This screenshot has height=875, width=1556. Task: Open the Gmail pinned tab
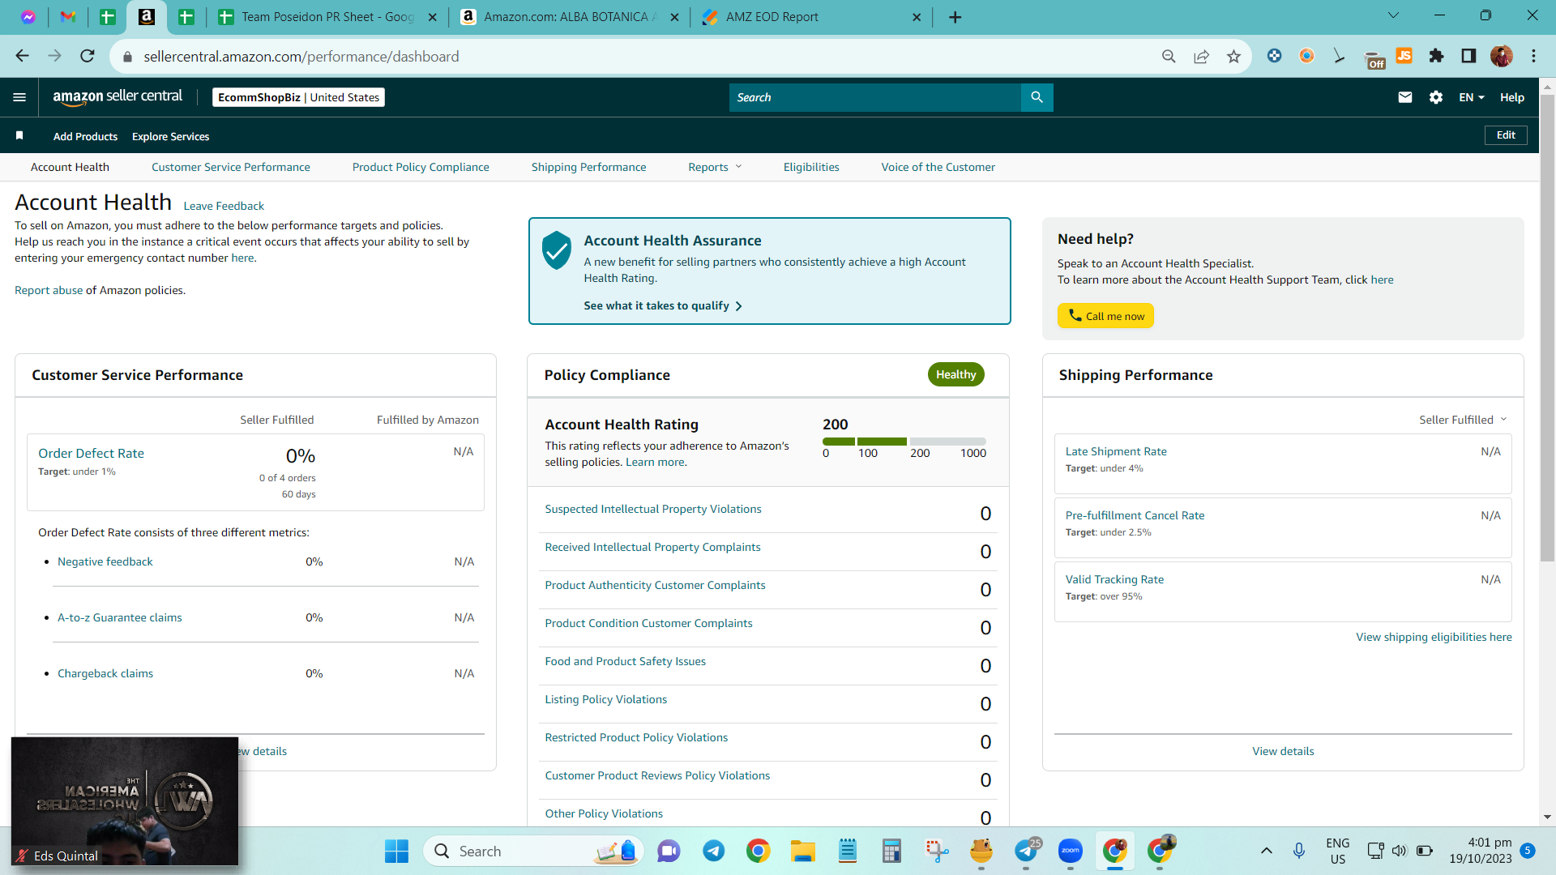68,17
